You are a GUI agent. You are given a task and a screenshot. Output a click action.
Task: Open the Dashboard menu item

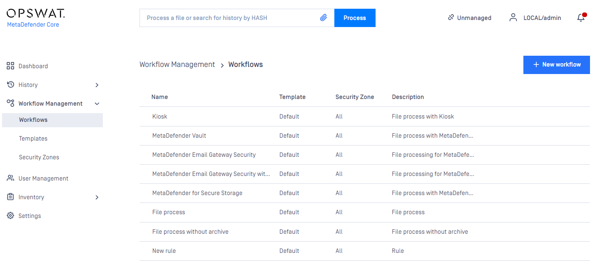coord(33,66)
